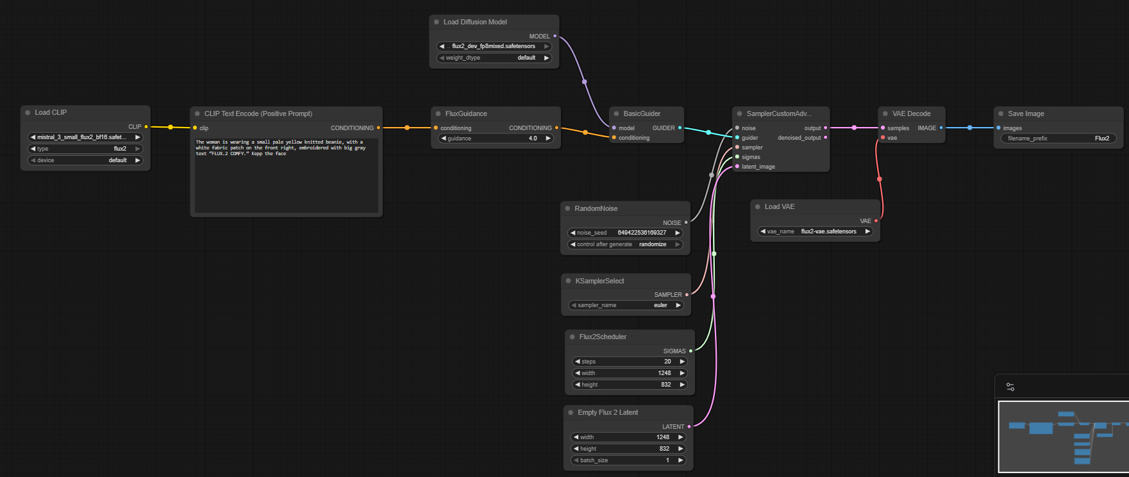The image size is (1129, 477).
Task: Toggle collapse of the KSamplerSelect node
Action: pos(568,281)
